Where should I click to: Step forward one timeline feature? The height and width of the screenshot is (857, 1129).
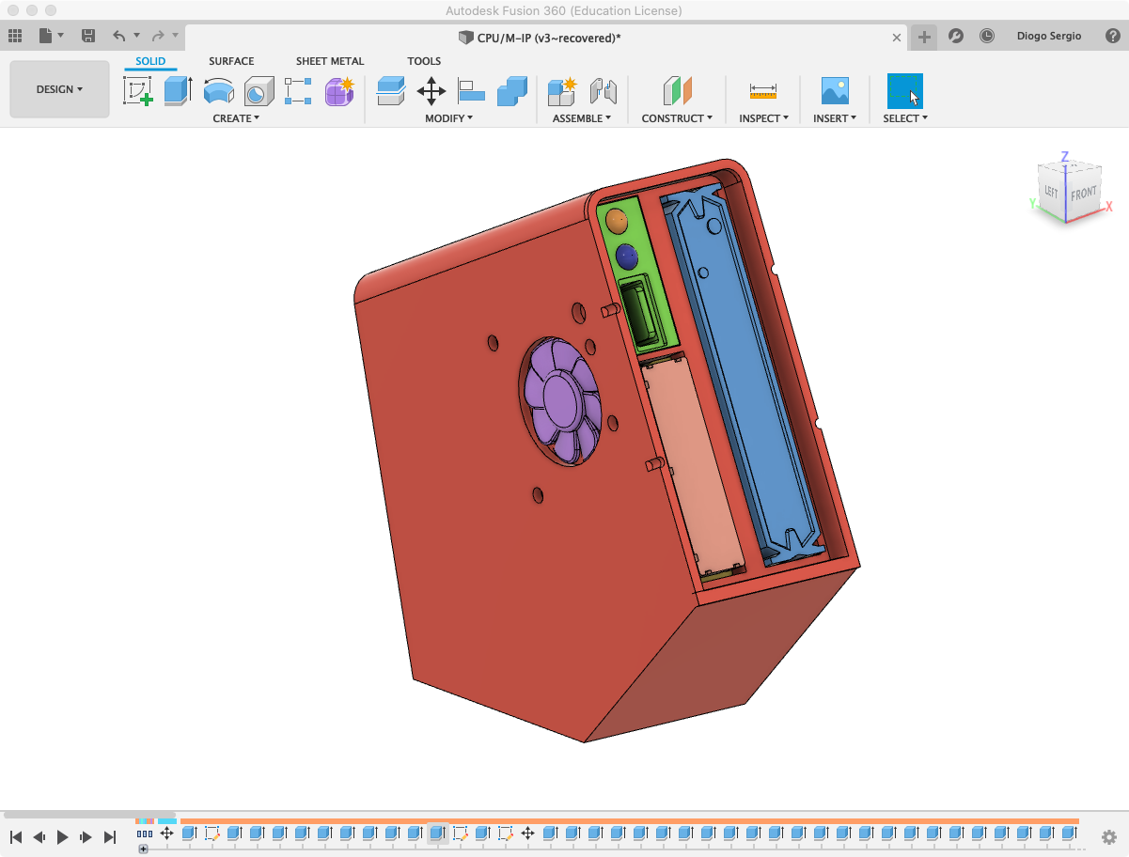[x=86, y=837]
